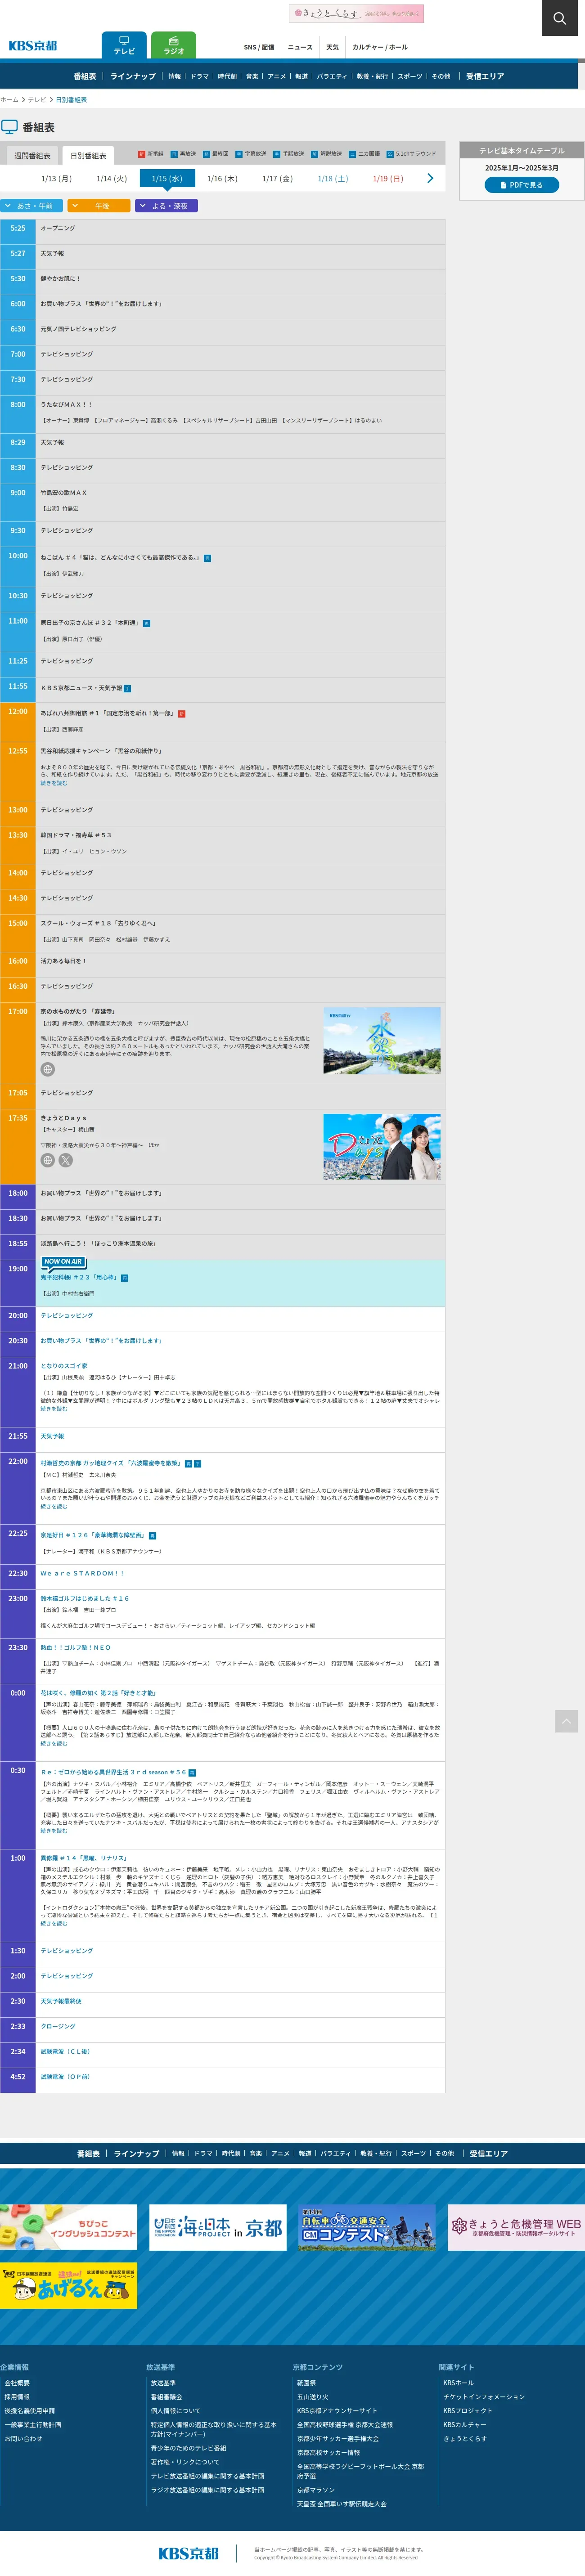The width and height of the screenshot is (585, 2576).
Task: Collapse the 午後 time section
Action: click(x=99, y=206)
